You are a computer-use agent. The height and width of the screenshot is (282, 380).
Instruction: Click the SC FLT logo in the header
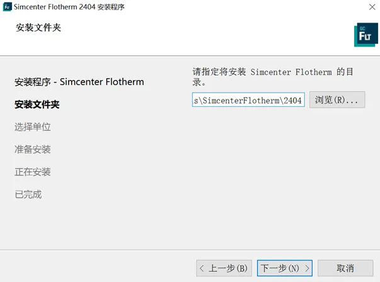[366, 35]
